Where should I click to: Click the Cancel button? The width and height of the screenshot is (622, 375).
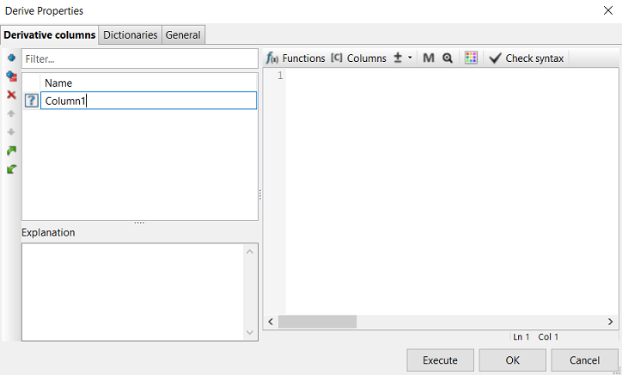coord(584,360)
